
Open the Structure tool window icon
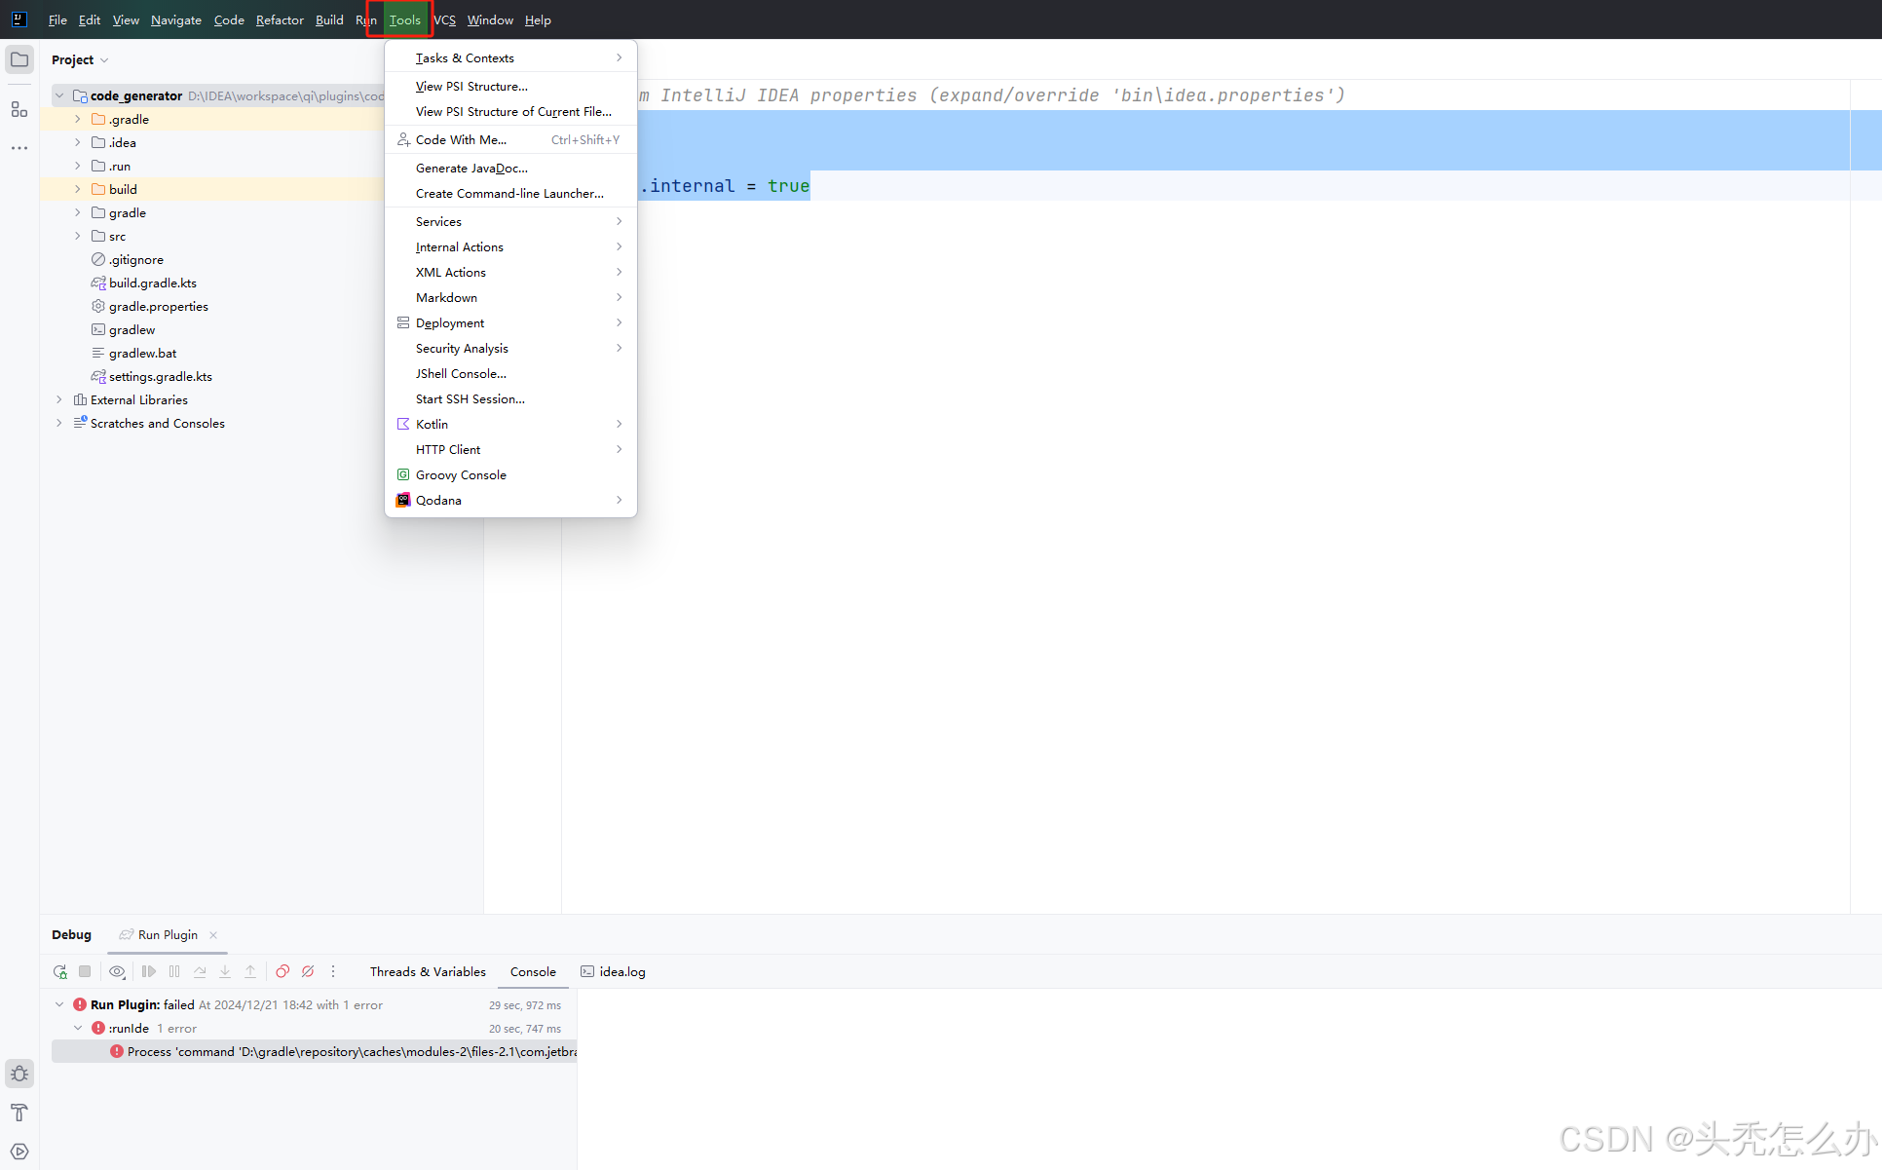click(x=19, y=109)
